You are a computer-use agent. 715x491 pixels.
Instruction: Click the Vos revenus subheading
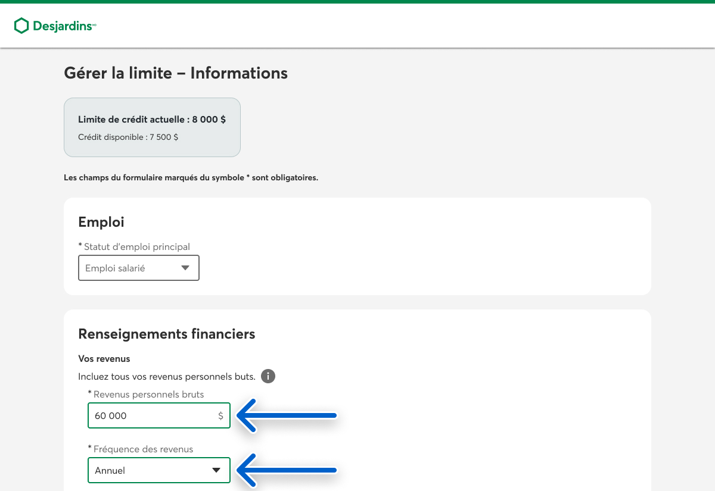104,359
